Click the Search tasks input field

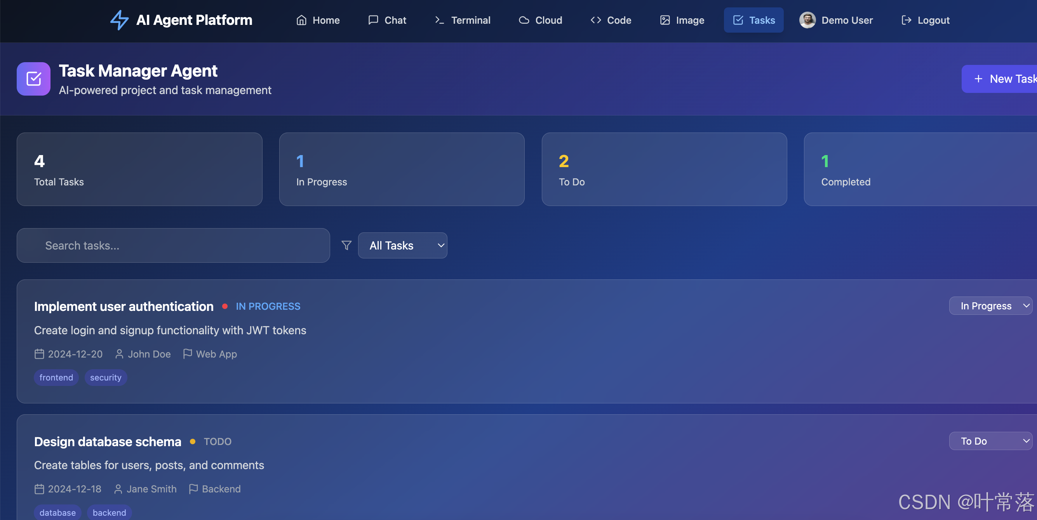pyautogui.click(x=173, y=245)
